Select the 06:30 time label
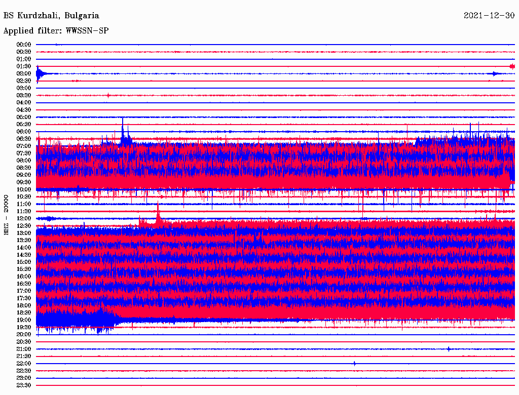Screen dimensions: 519x395 pos(24,139)
